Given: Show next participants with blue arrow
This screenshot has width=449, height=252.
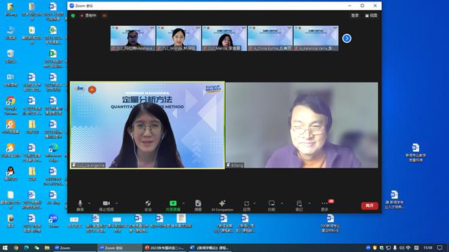Looking at the screenshot, I should tap(347, 39).
